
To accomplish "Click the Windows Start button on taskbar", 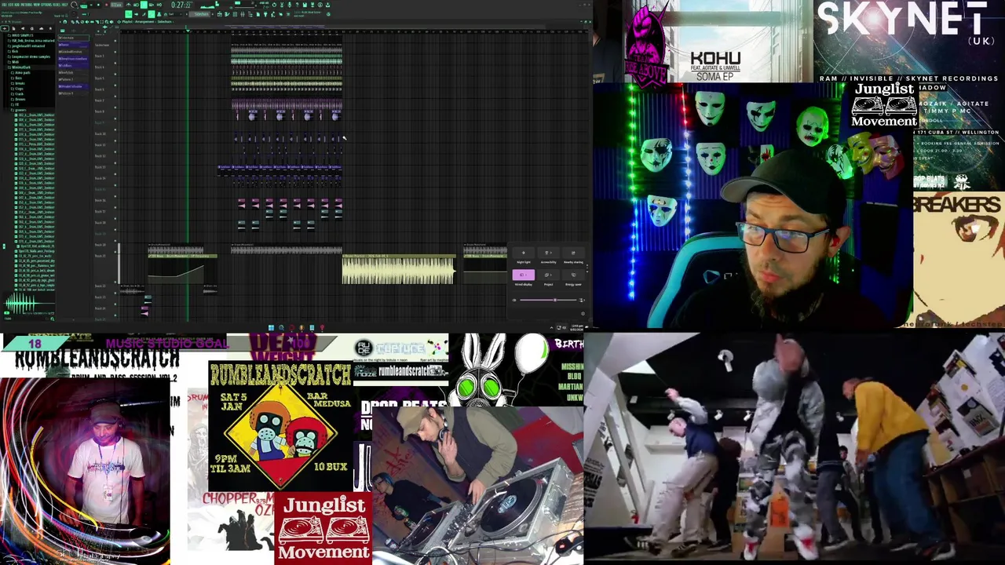I will click(x=271, y=328).
